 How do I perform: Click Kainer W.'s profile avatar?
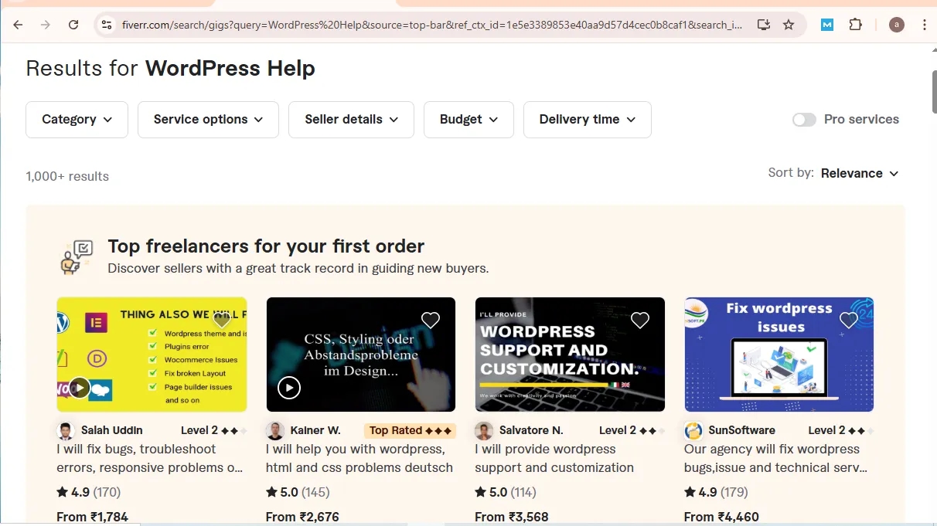coord(275,430)
